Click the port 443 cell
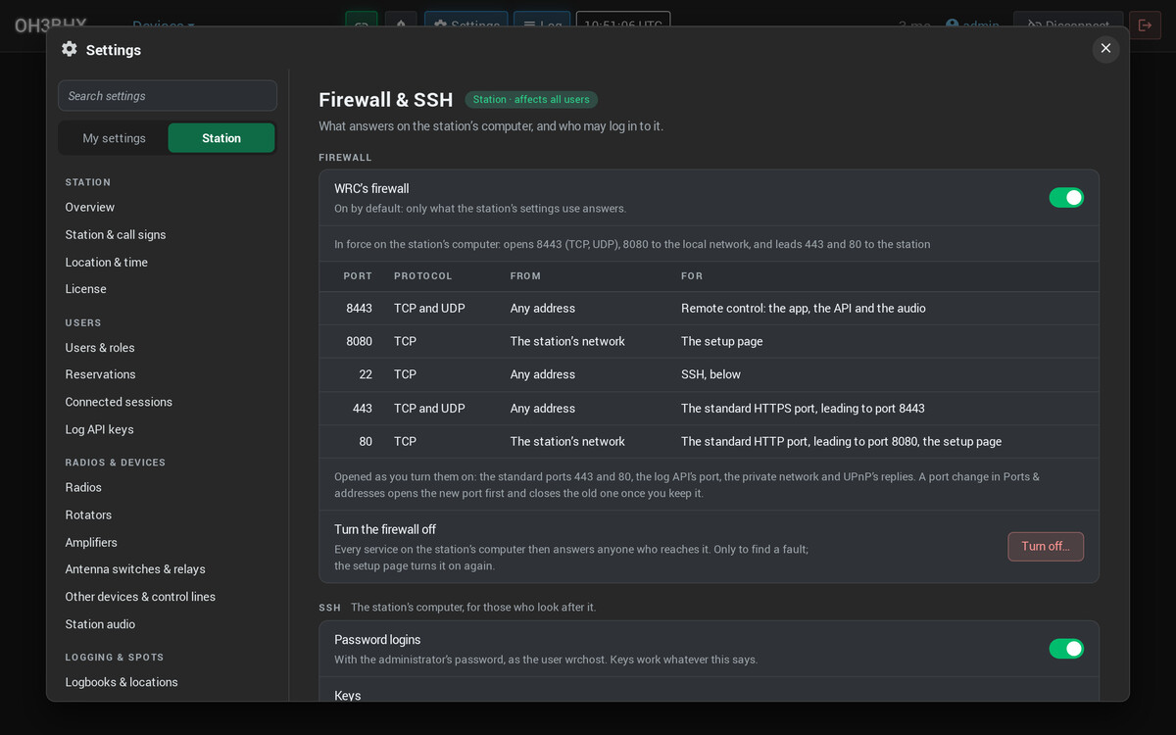Viewport: 1176px width, 735px height. [x=363, y=408]
